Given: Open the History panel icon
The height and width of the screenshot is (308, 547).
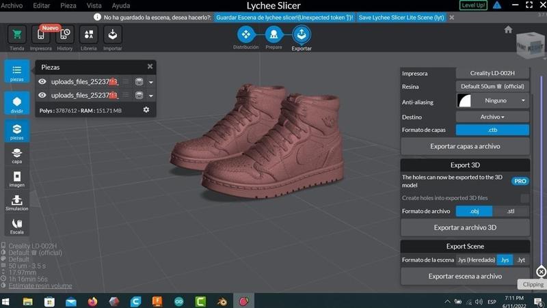Looking at the screenshot, I should click(x=64, y=35).
